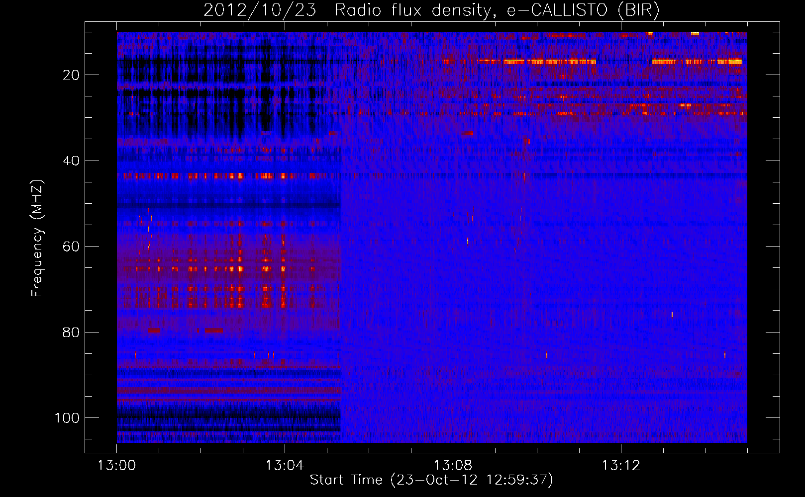The height and width of the screenshot is (497, 805).
Task: Click the 'Frequency (MHZ)' axis label
Action: [37, 238]
